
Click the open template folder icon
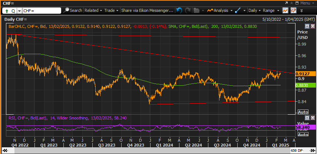[197, 10]
